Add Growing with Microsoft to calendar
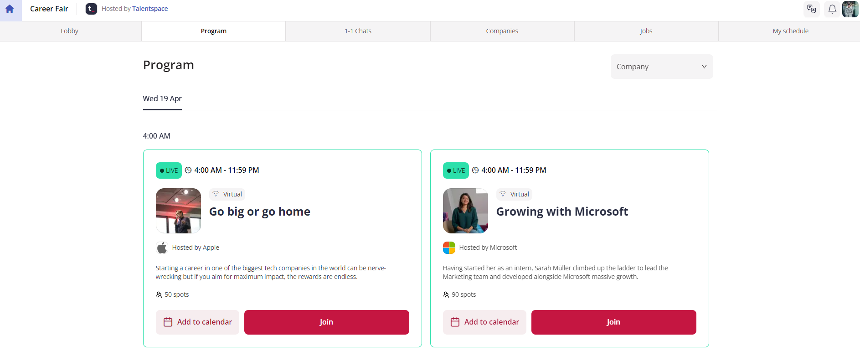Image resolution: width=860 pixels, height=351 pixels. 484,322
